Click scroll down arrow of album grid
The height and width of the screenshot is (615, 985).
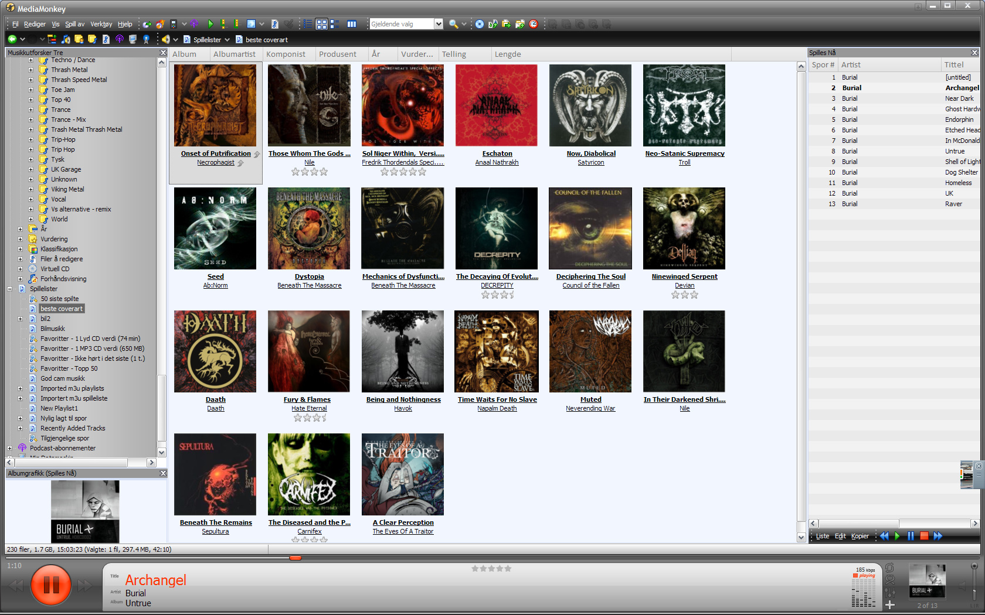click(801, 537)
